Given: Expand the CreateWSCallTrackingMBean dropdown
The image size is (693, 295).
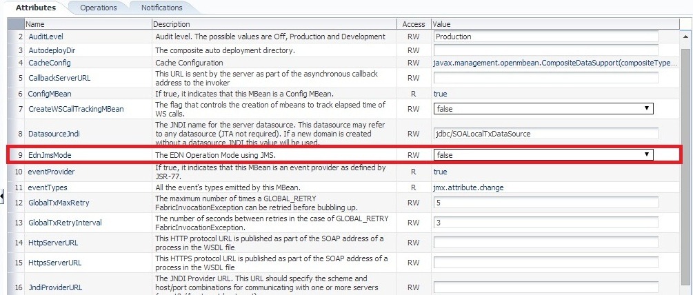Looking at the screenshot, I should coord(543,109).
